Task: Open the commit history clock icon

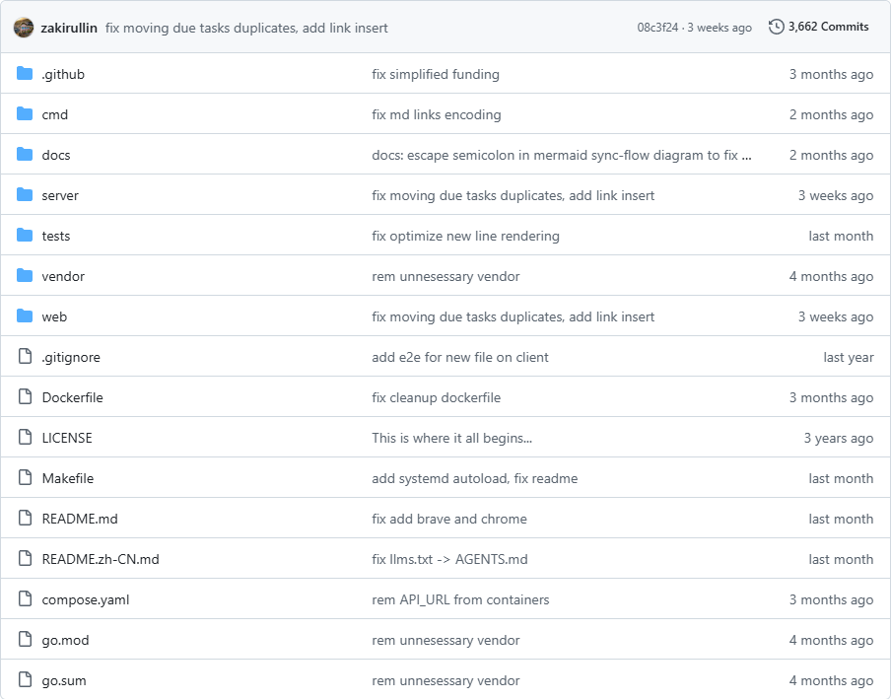Action: tap(776, 27)
